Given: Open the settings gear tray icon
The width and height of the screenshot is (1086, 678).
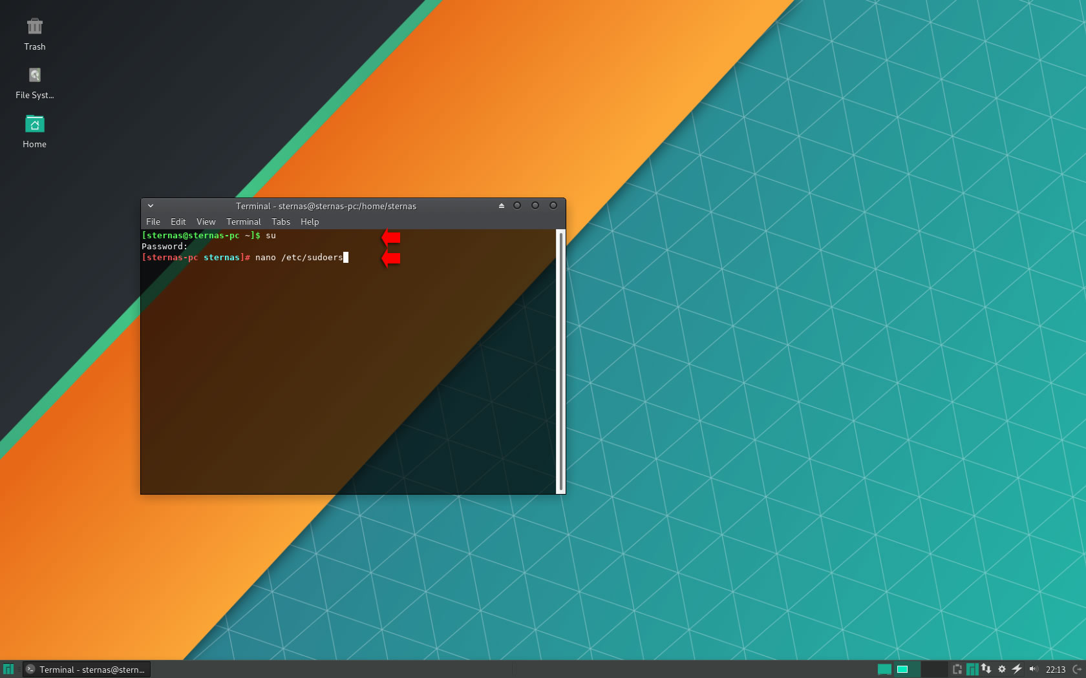Looking at the screenshot, I should click(x=1002, y=670).
